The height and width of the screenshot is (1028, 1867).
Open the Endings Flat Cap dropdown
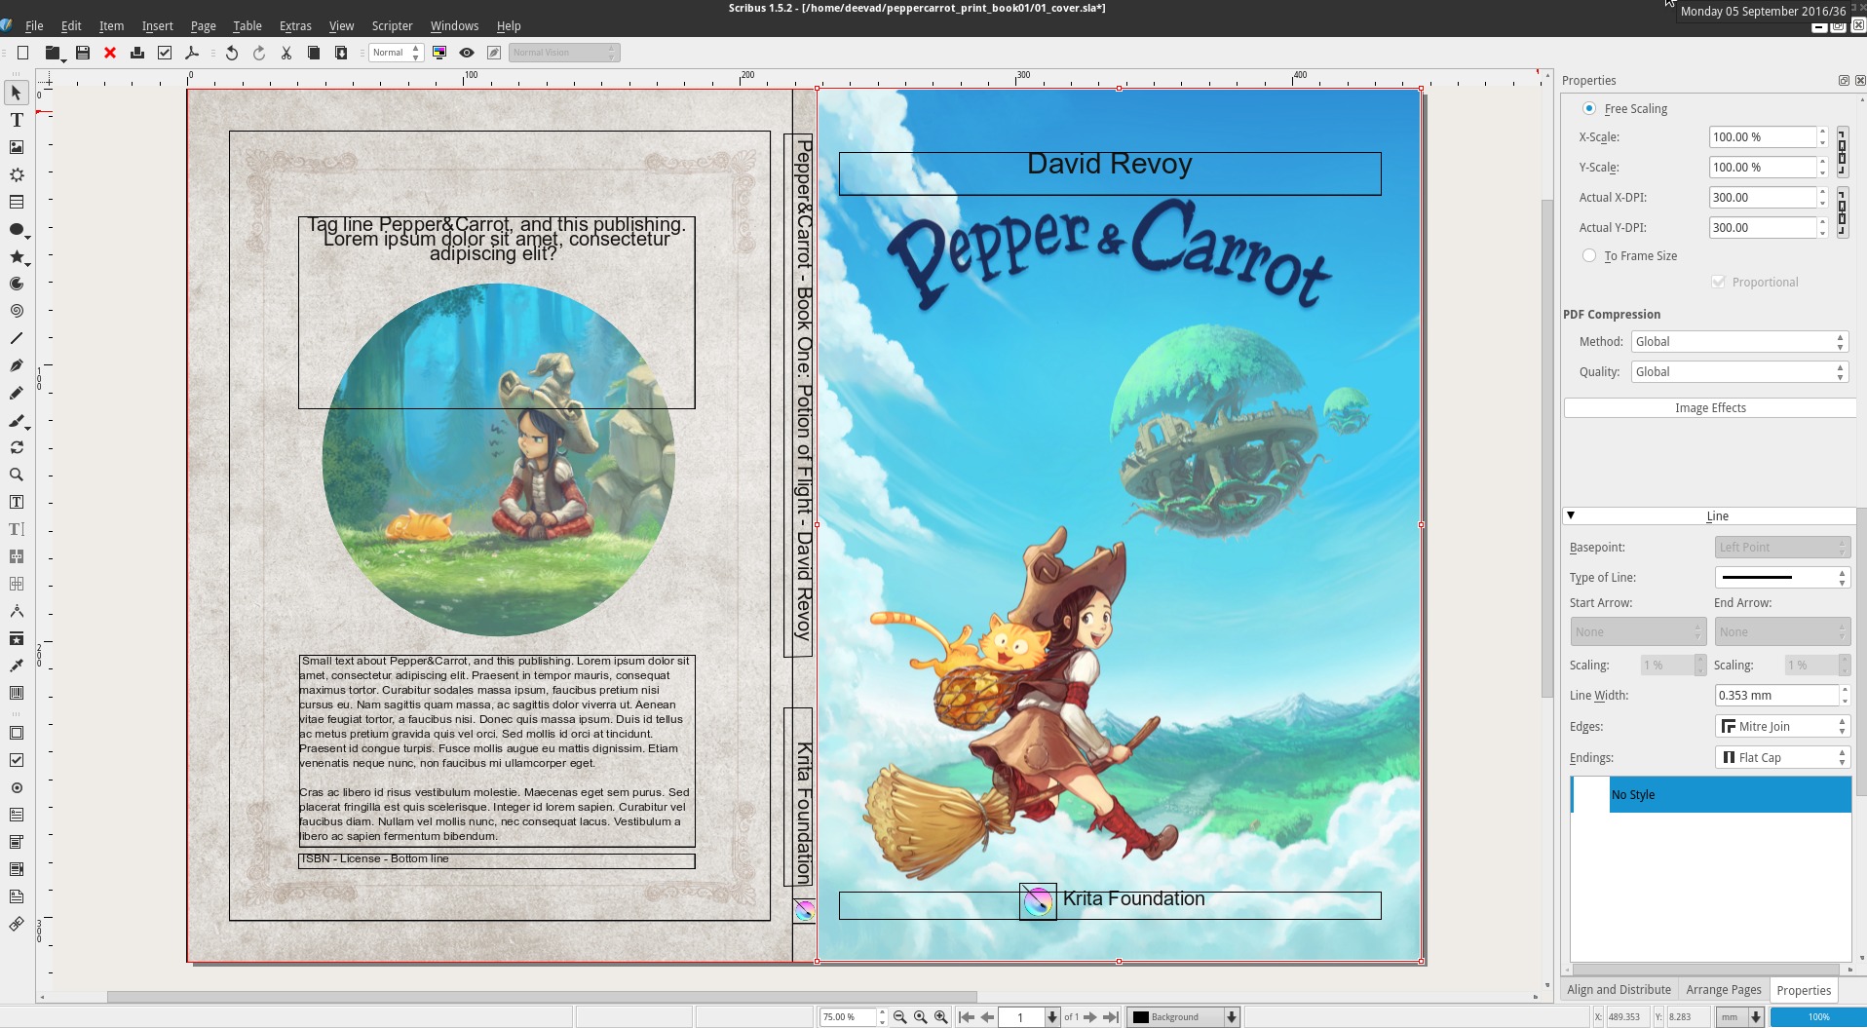[1781, 758]
